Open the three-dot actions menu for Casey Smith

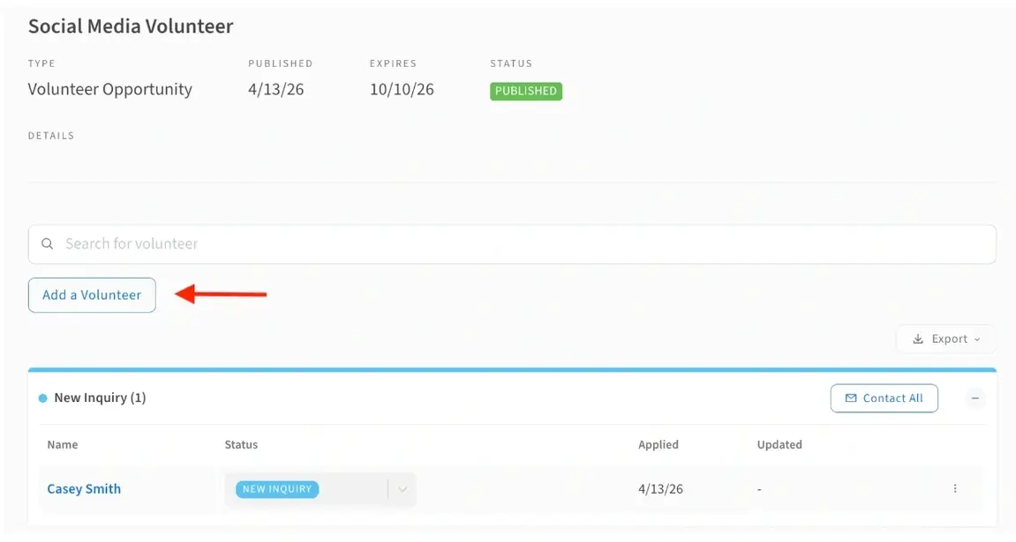(x=954, y=488)
